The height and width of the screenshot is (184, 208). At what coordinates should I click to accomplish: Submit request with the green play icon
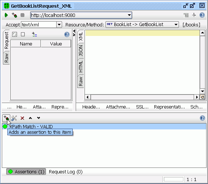(6, 15)
